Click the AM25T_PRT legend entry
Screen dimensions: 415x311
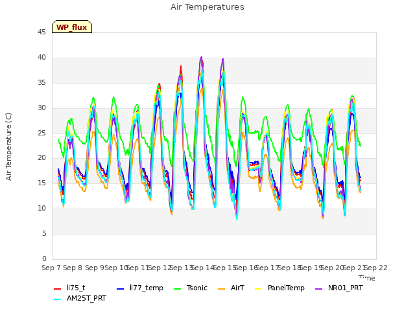80,299
